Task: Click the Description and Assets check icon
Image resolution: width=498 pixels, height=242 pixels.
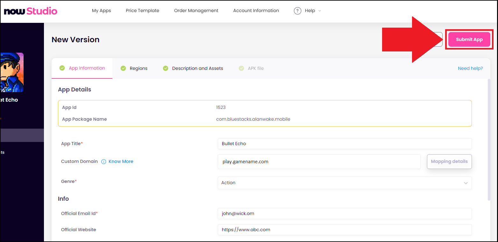Action: pyautogui.click(x=166, y=68)
